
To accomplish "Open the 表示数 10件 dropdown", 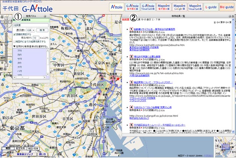I will pyautogui.click(x=30, y=30).
